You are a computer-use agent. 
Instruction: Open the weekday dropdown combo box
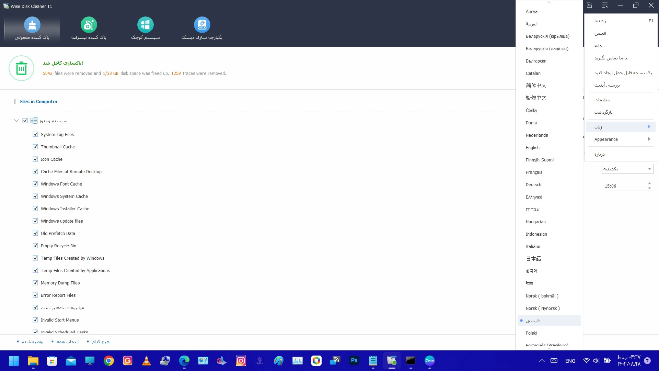point(627,169)
